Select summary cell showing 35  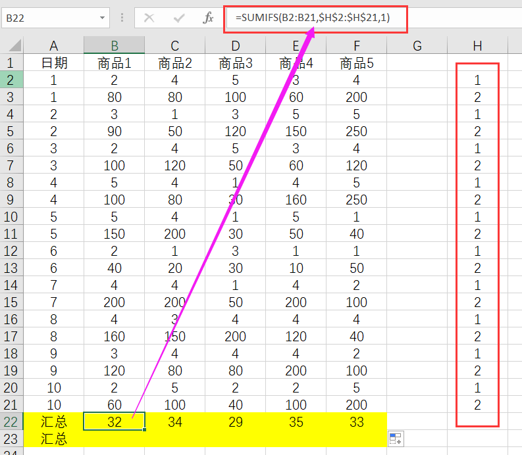click(x=296, y=421)
